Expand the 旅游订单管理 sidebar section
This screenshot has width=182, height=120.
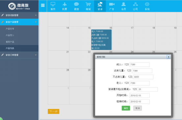[x=19, y=55]
